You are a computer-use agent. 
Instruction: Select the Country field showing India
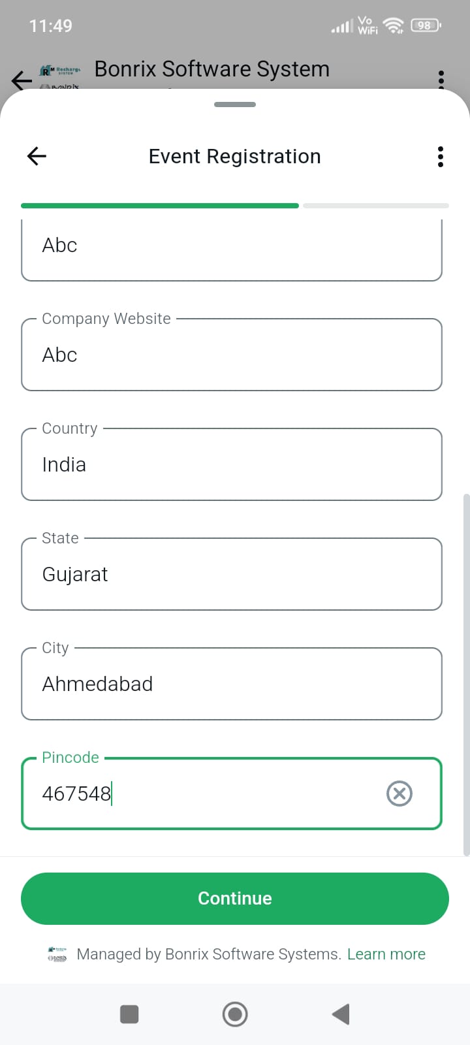click(x=232, y=465)
